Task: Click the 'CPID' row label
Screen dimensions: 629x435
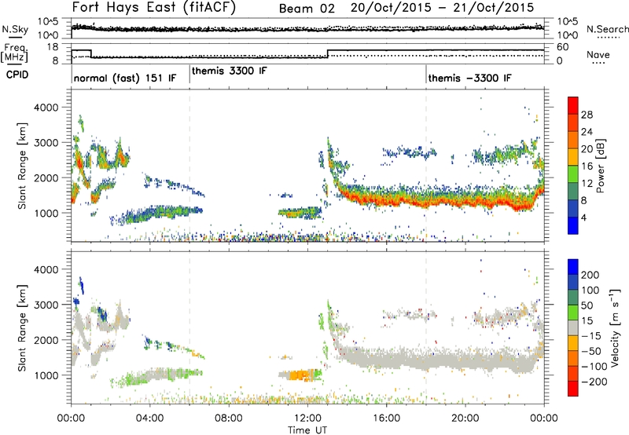Action: [x=17, y=75]
